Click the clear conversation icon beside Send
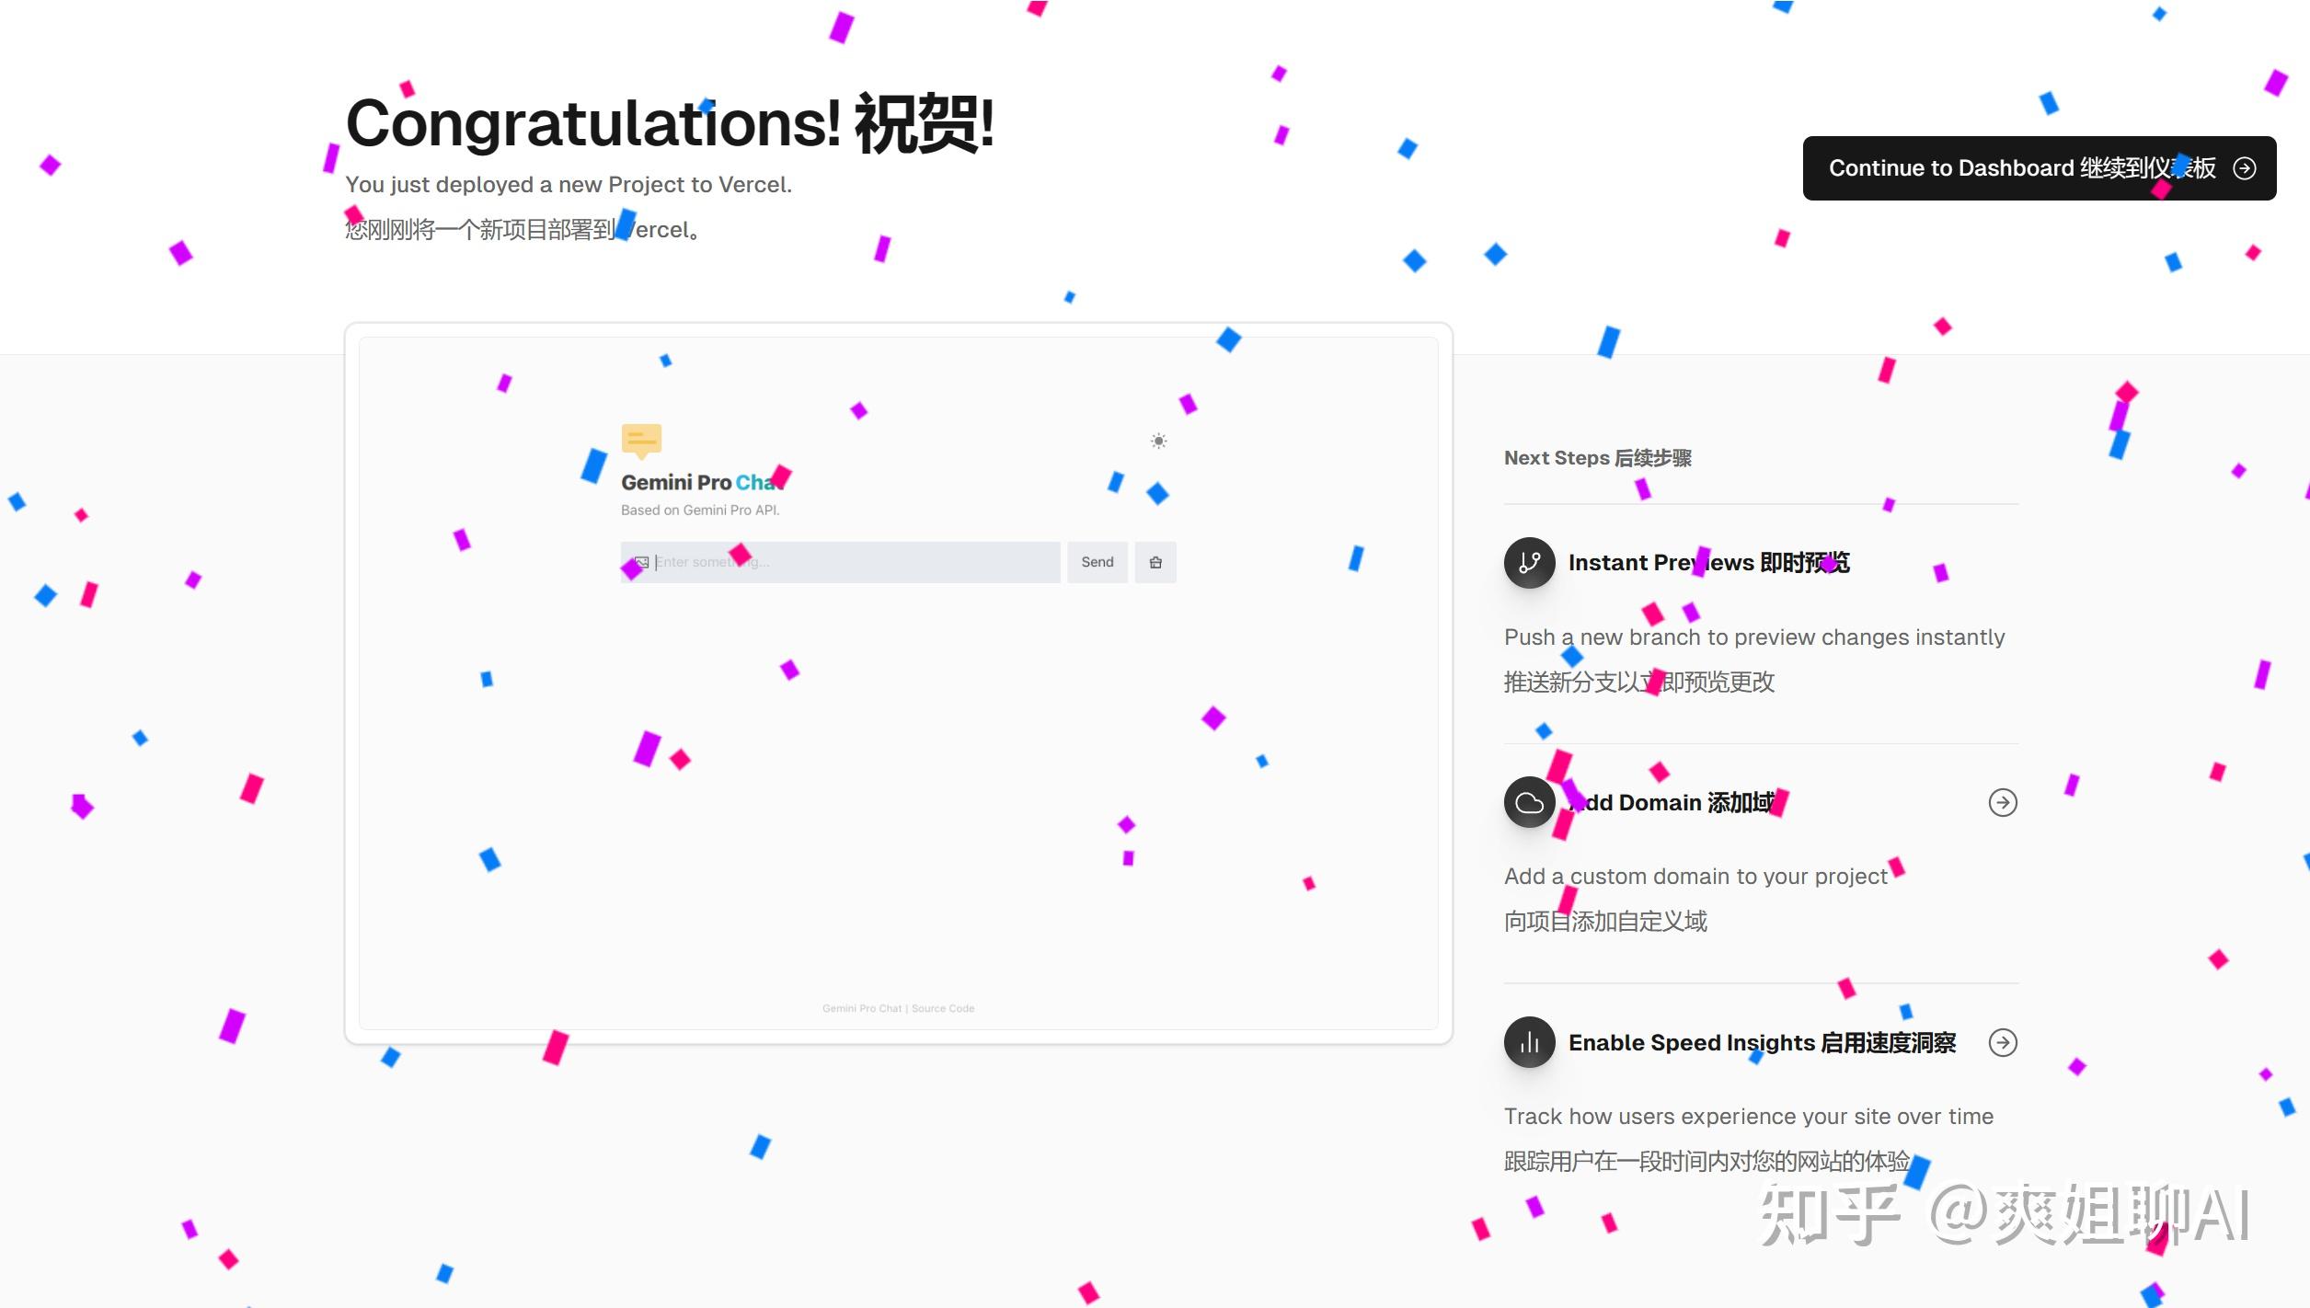Screen dimensions: 2310x1308 (1155, 562)
